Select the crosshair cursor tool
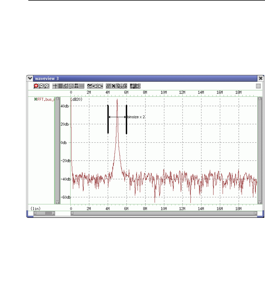This screenshot has height=307, width=265. pyautogui.click(x=55, y=86)
